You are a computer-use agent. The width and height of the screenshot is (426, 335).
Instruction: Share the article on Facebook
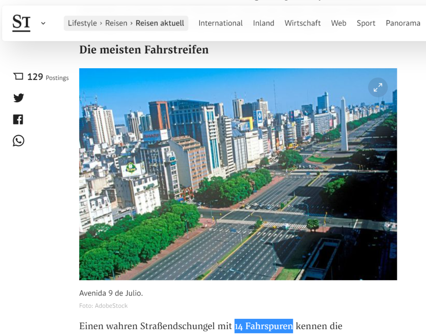[18, 119]
